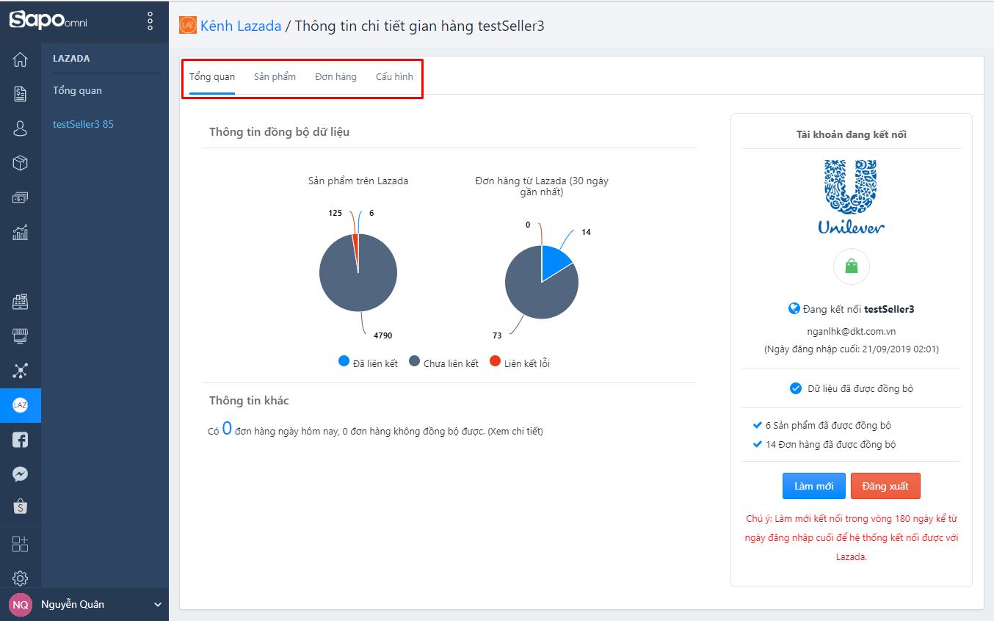Click the orders invoice icon in sidebar

coord(20,93)
